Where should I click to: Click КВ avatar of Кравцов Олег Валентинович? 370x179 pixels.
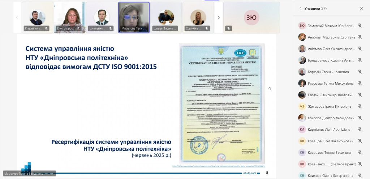tap(302, 141)
